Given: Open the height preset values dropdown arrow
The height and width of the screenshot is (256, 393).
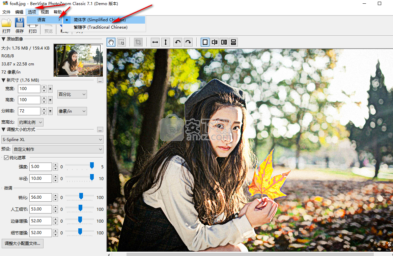Looking at the screenshot, I should 50,100.
